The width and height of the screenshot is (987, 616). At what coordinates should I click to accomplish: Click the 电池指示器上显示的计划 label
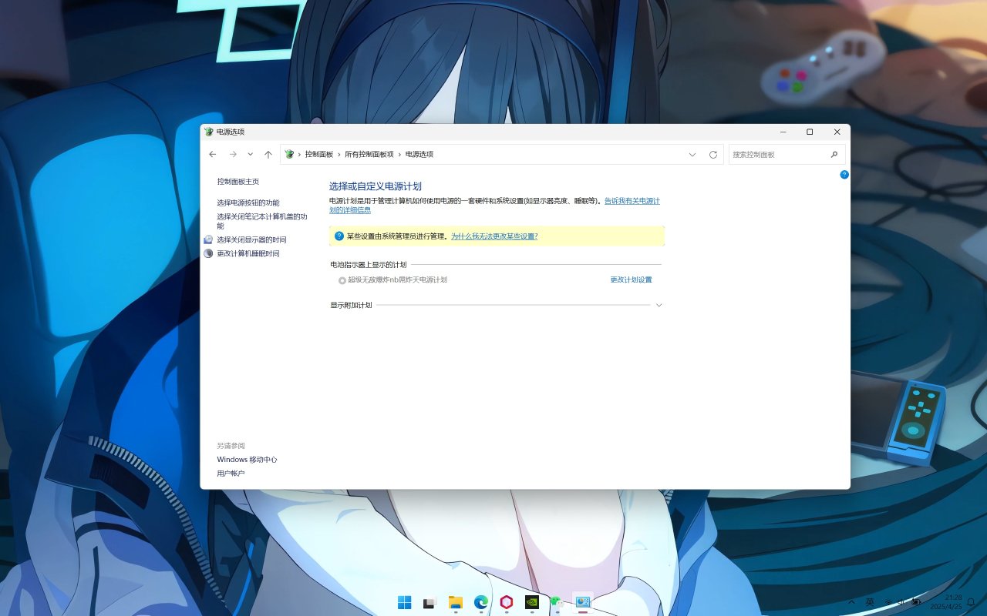pos(369,265)
